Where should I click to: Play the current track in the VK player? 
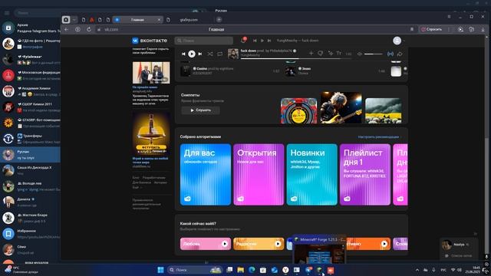pos(192,54)
